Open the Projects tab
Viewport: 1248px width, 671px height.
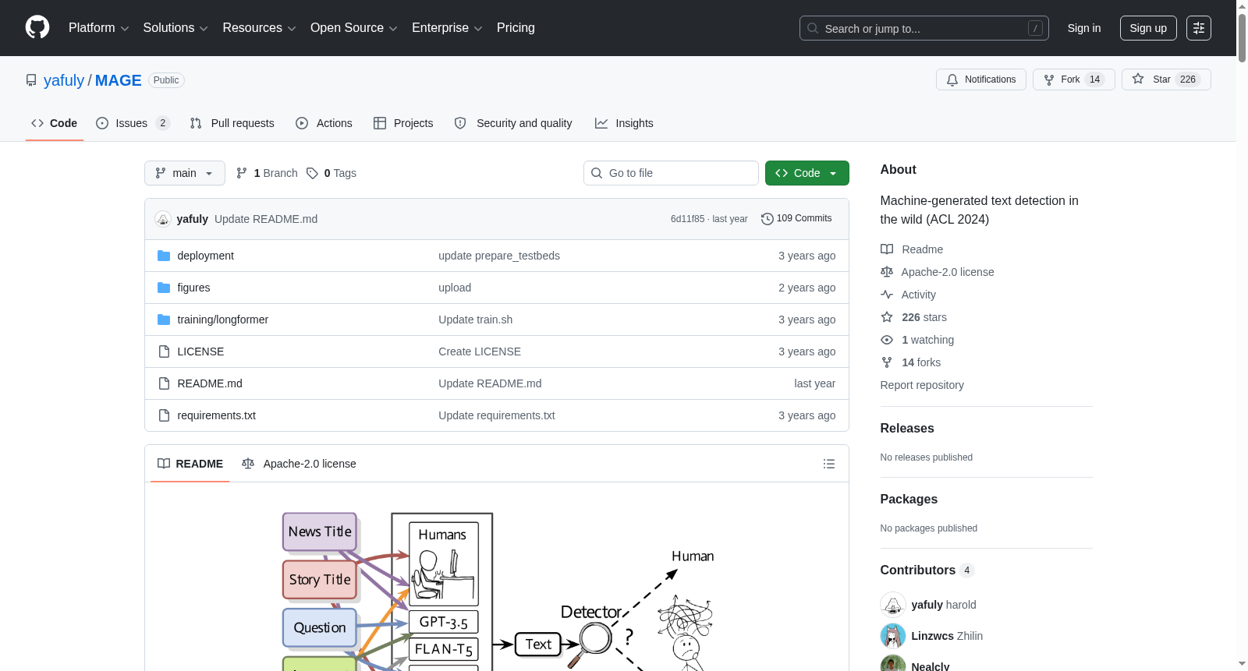tap(403, 123)
